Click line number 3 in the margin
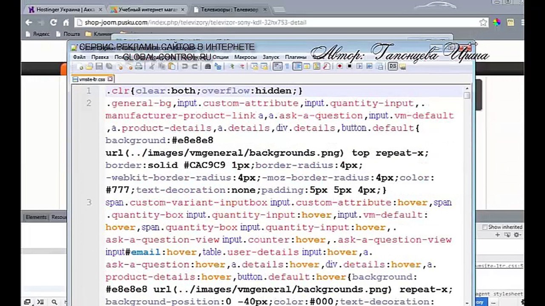The image size is (545, 306). pos(88,202)
